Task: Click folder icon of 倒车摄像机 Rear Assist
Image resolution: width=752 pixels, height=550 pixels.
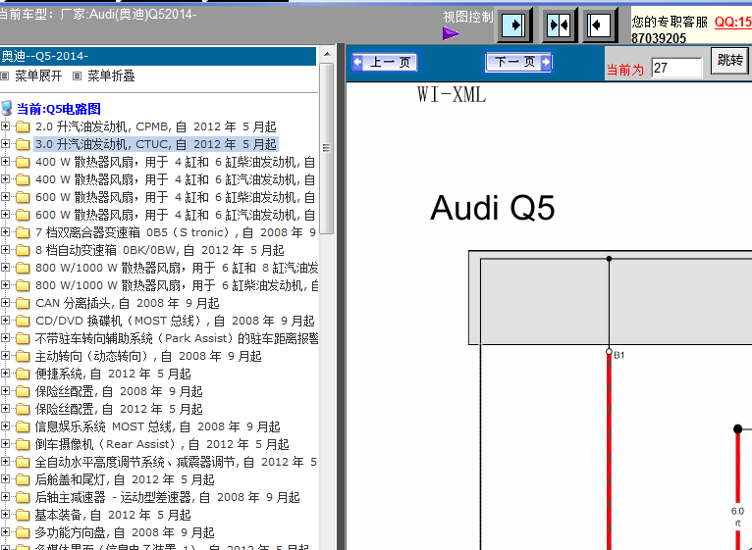Action: (x=23, y=444)
